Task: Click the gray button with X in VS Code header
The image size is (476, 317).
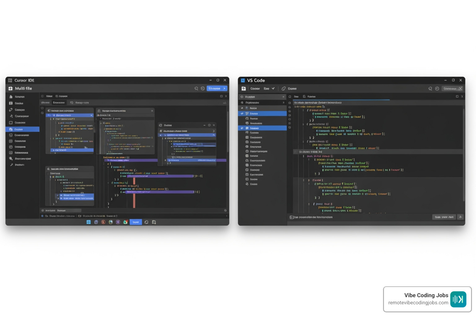Action: coord(452,89)
